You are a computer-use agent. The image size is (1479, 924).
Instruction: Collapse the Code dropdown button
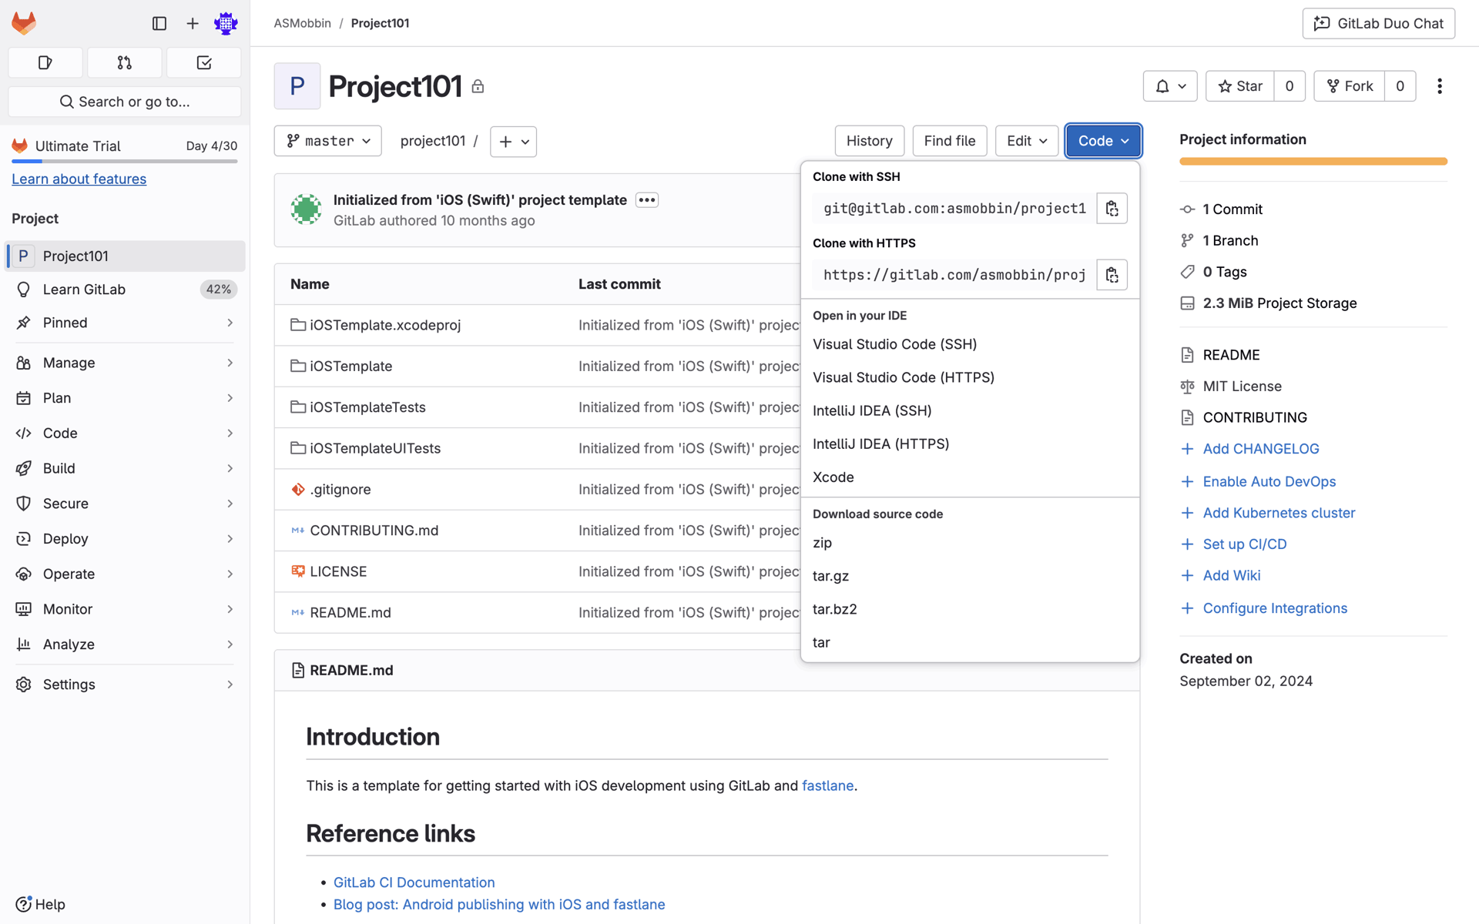tap(1103, 141)
